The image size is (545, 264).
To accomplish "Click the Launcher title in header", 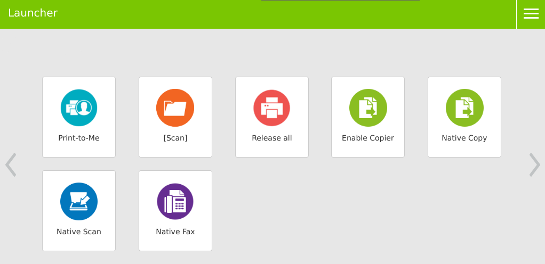I will (33, 13).
